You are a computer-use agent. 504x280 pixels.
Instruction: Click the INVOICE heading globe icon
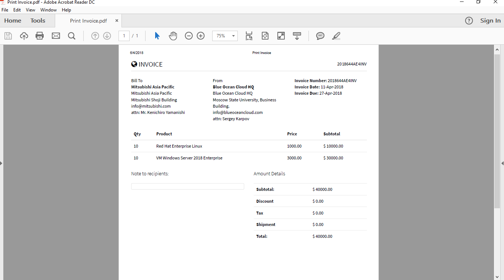134,64
